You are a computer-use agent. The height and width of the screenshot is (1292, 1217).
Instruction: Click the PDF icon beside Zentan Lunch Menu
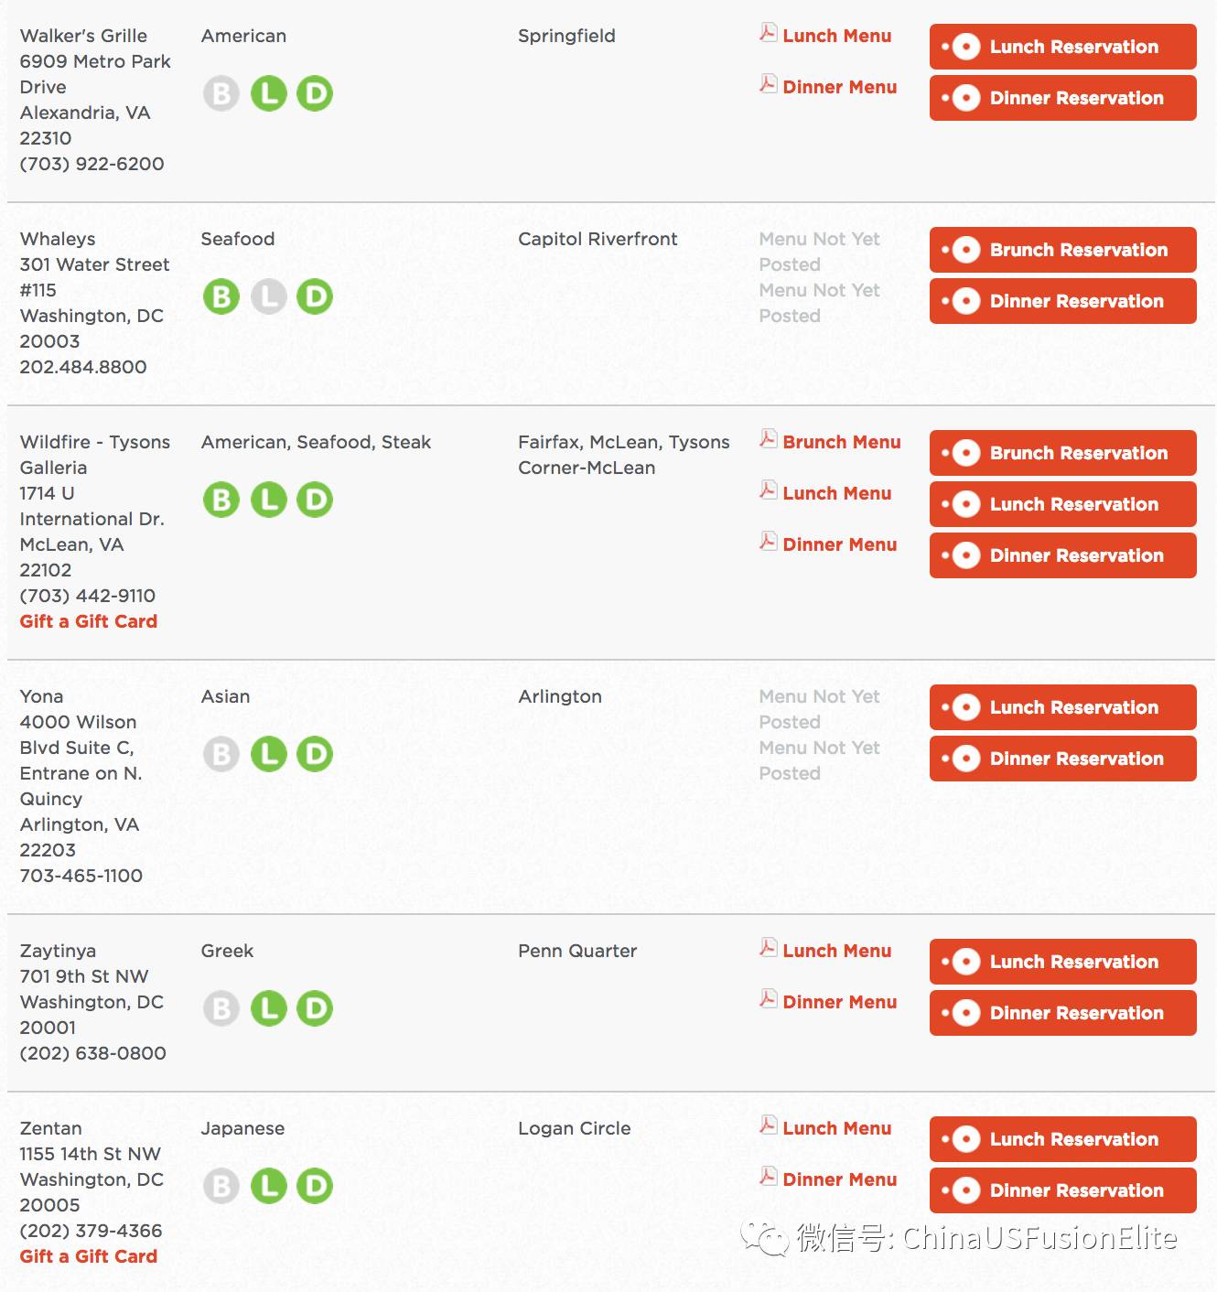[x=769, y=1125]
